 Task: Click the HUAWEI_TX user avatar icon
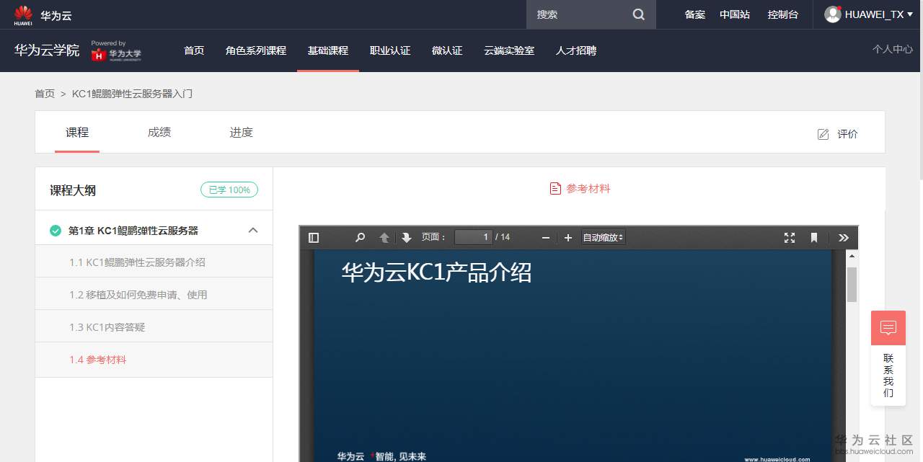coord(833,14)
